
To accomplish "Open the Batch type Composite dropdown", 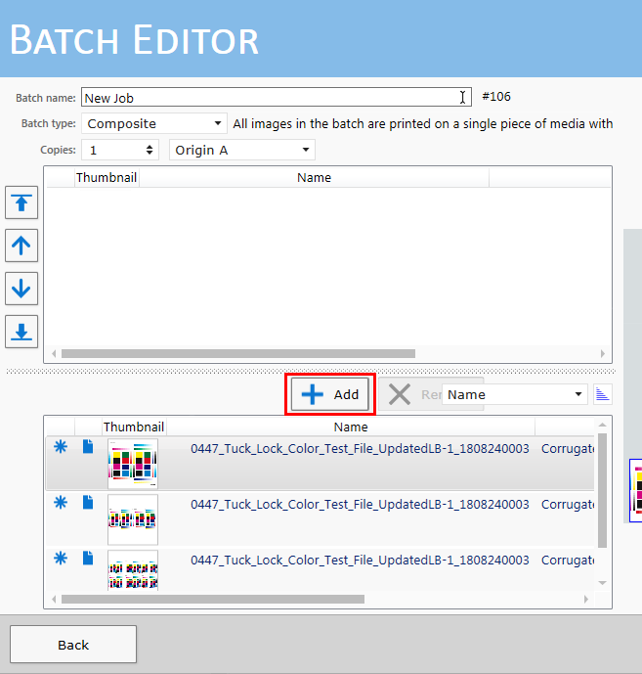I will tap(154, 124).
